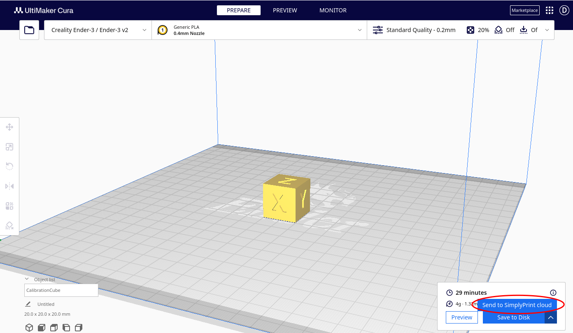Select the Rotate tool
Image resolution: width=573 pixels, height=333 pixels.
(9, 166)
